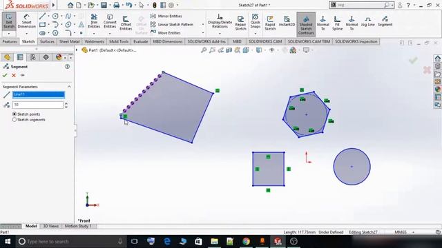Open the ConfigurationManager tab
This screenshot has width=442, height=248.
click(x=33, y=57)
